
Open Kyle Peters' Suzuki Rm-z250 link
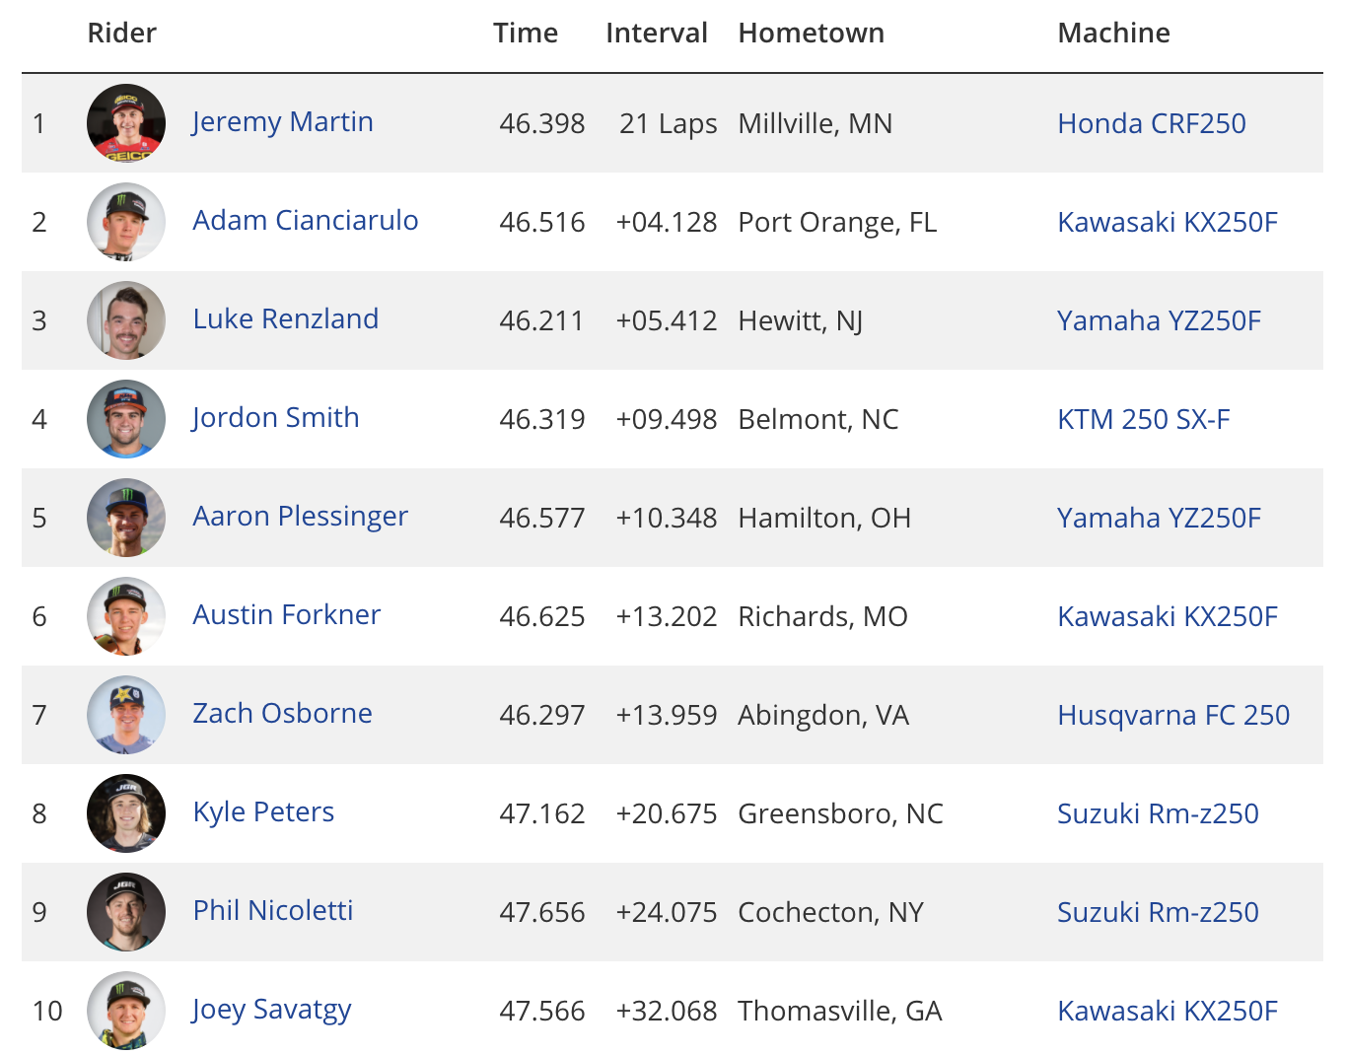1159,813
